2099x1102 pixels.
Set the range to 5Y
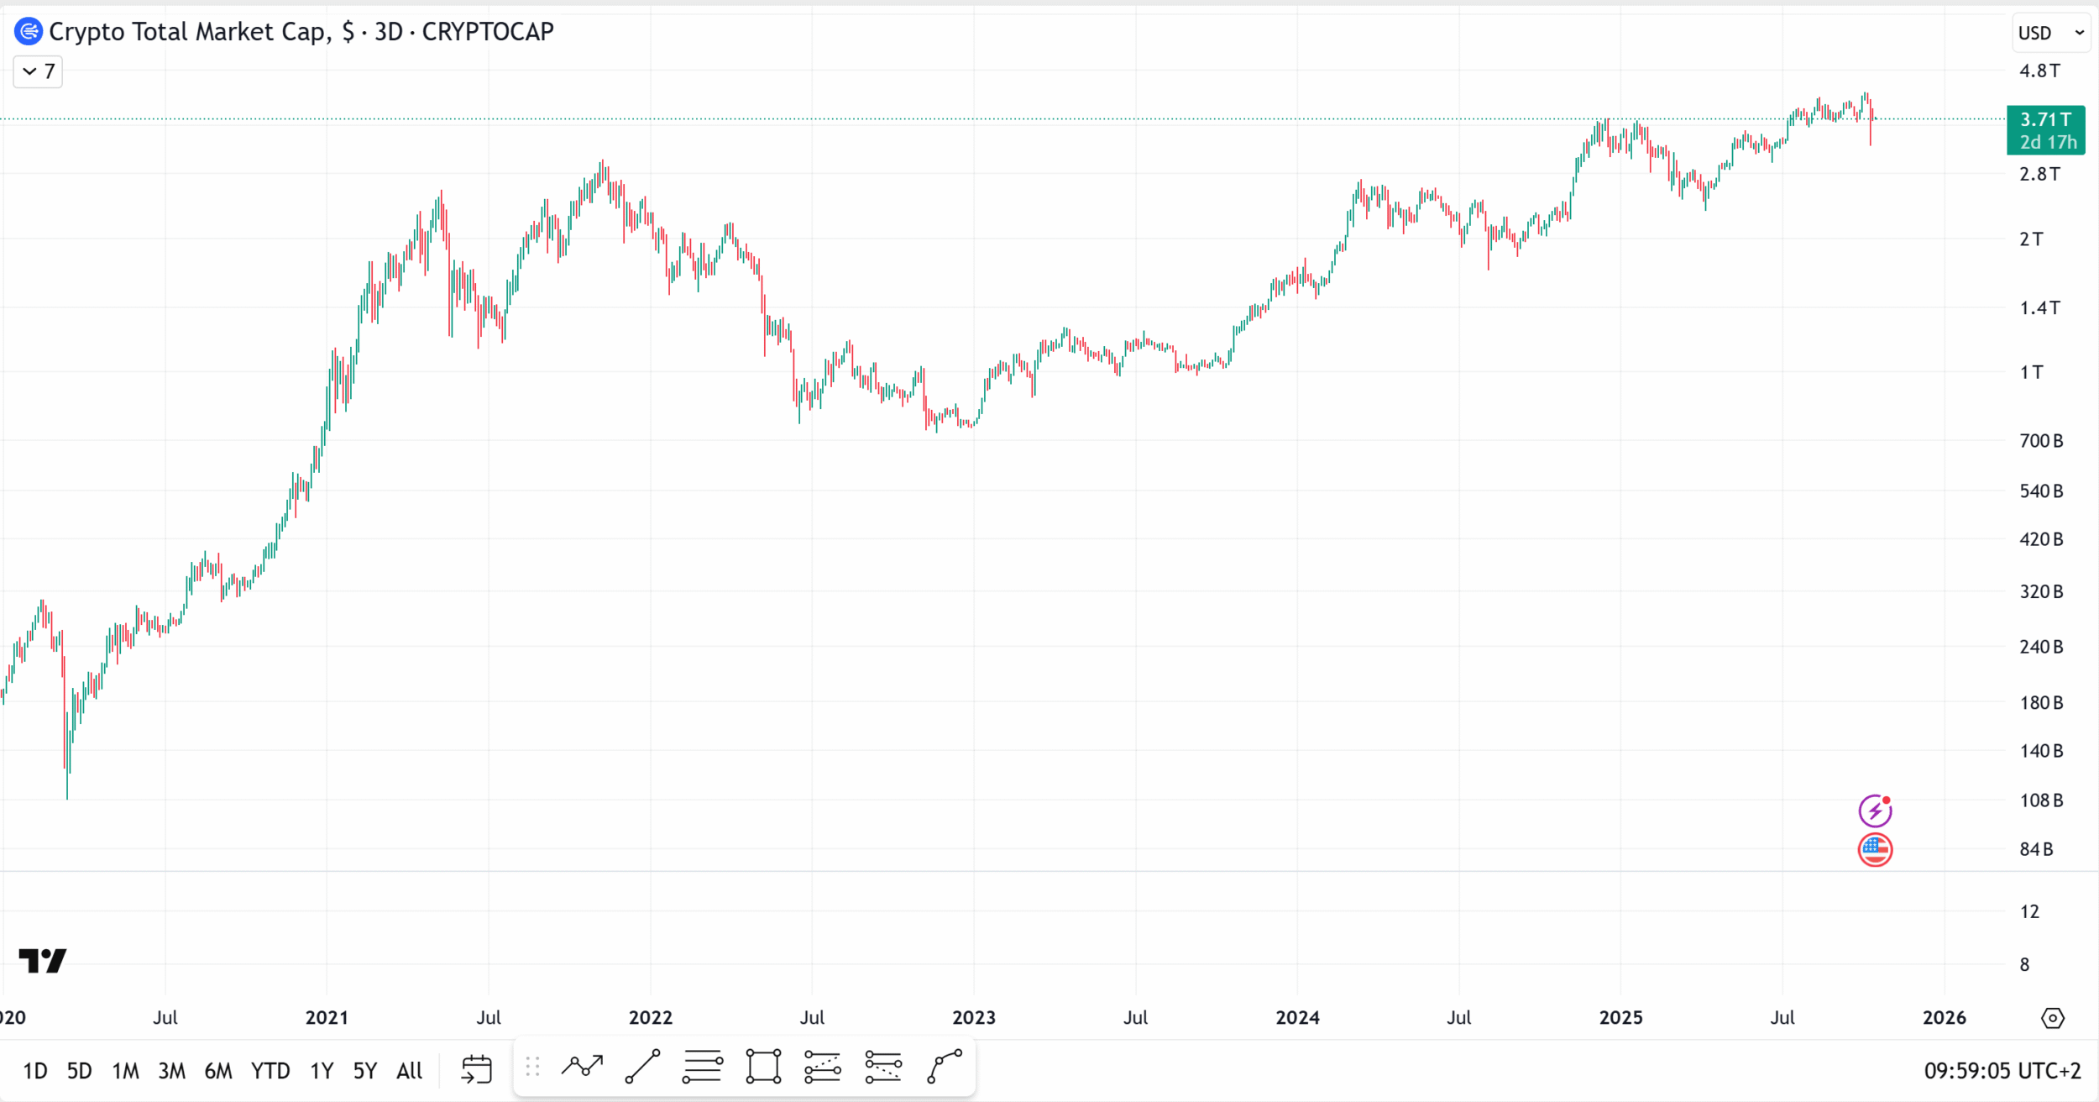tap(364, 1071)
